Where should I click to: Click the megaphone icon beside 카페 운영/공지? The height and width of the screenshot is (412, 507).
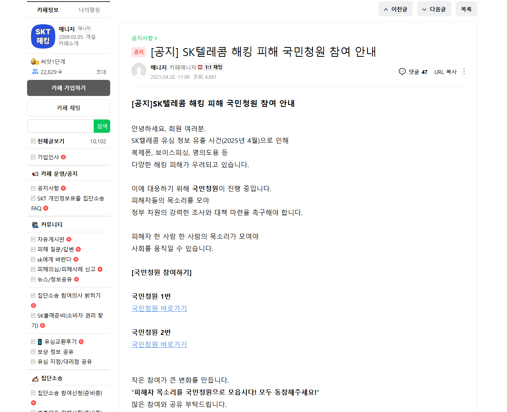pyautogui.click(x=35, y=174)
